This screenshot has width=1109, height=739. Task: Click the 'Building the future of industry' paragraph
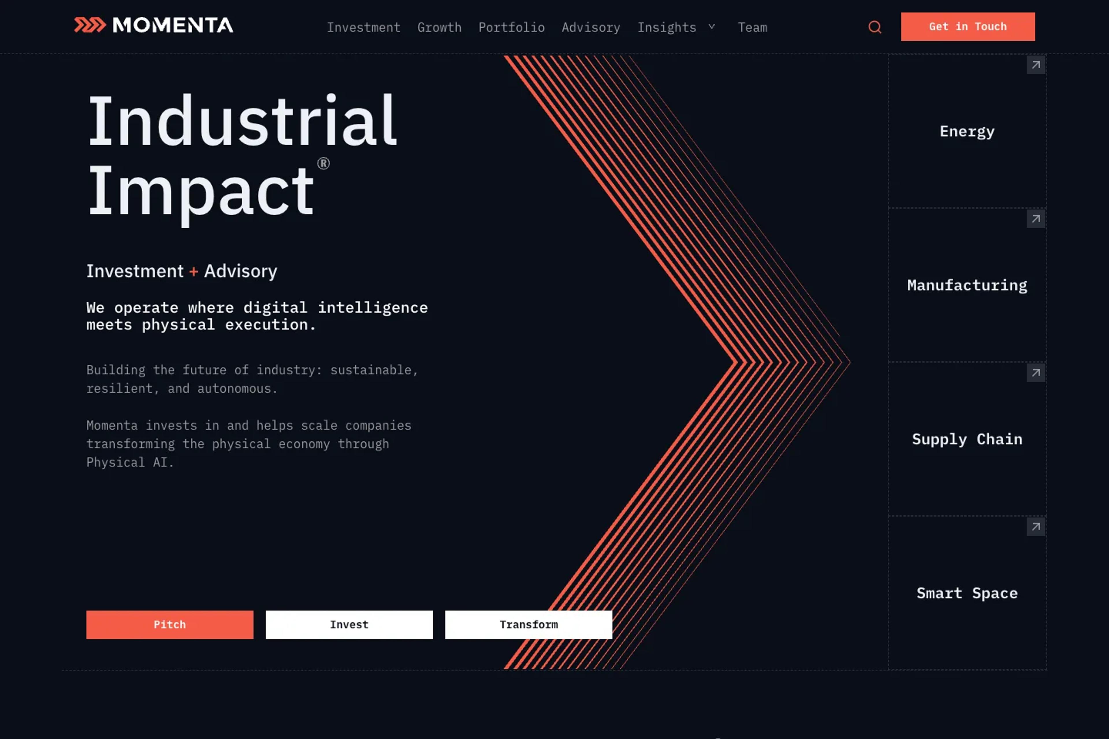(252, 379)
